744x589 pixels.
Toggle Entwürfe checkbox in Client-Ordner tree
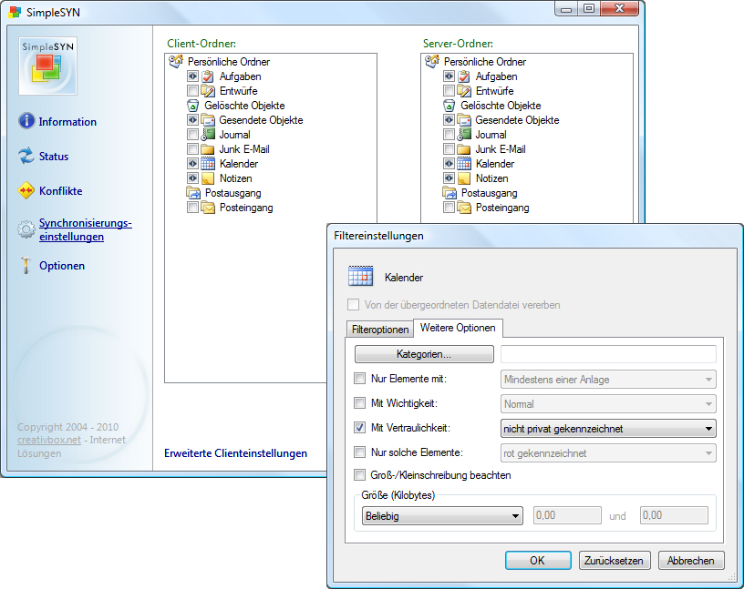[192, 91]
